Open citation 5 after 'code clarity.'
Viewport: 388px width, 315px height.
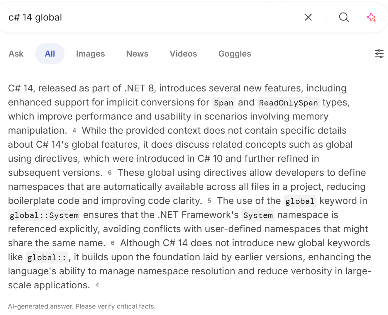[x=209, y=201]
